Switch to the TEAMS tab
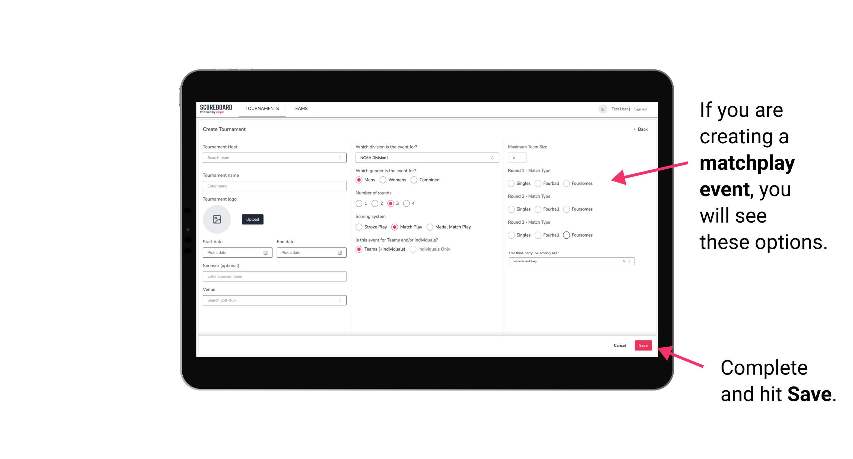This screenshot has width=853, height=459. point(300,109)
